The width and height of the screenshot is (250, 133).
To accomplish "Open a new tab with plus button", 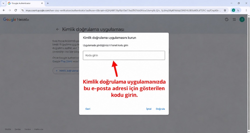I will (x=48, y=3).
